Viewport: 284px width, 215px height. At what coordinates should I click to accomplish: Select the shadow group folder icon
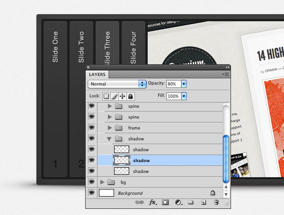119,139
